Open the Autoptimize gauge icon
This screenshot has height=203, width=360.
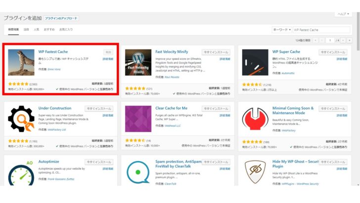click(21, 173)
